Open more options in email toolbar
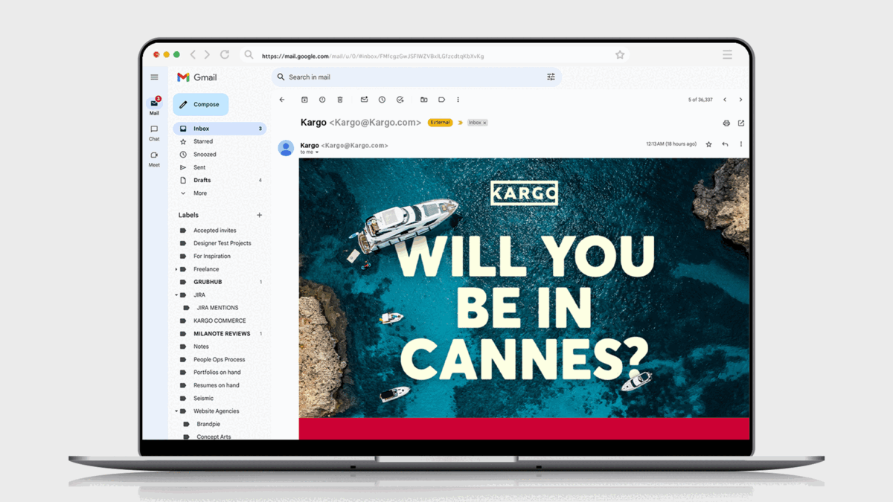 pos(458,100)
